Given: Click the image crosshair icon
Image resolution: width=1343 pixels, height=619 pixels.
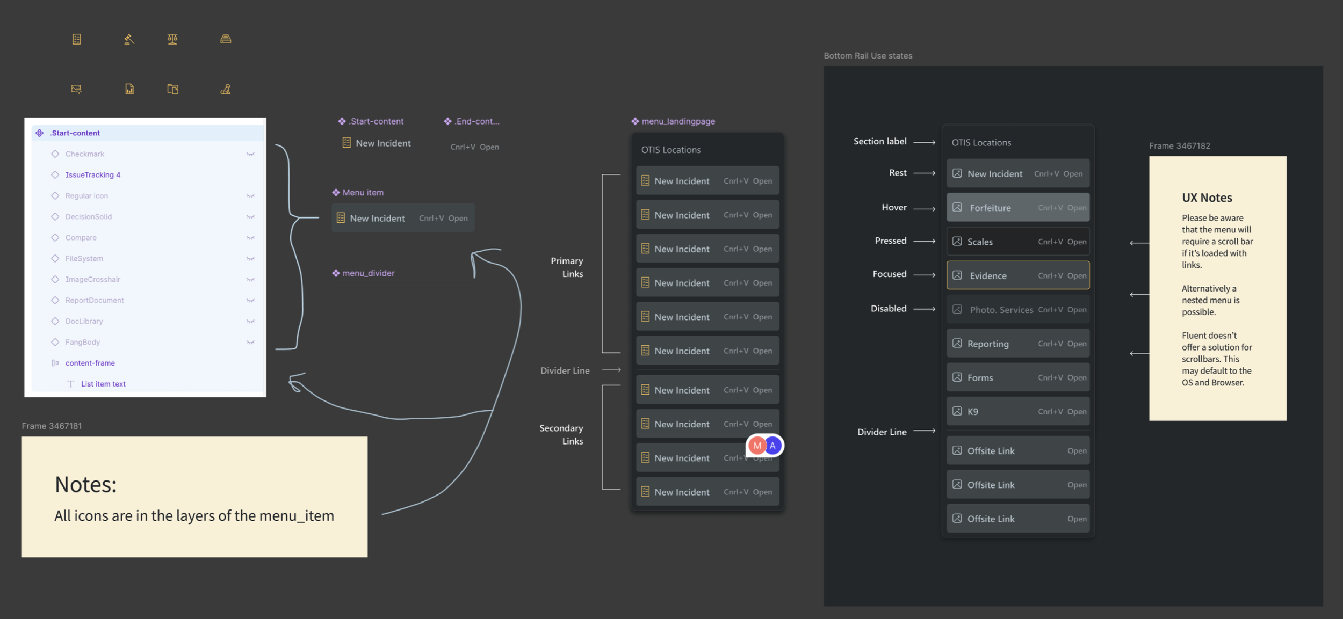Looking at the screenshot, I should tap(76, 89).
